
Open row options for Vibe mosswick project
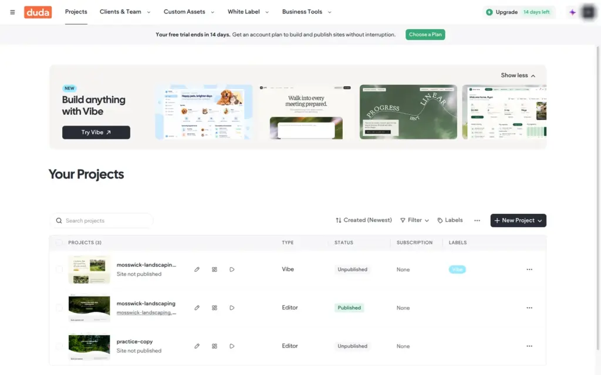point(529,270)
